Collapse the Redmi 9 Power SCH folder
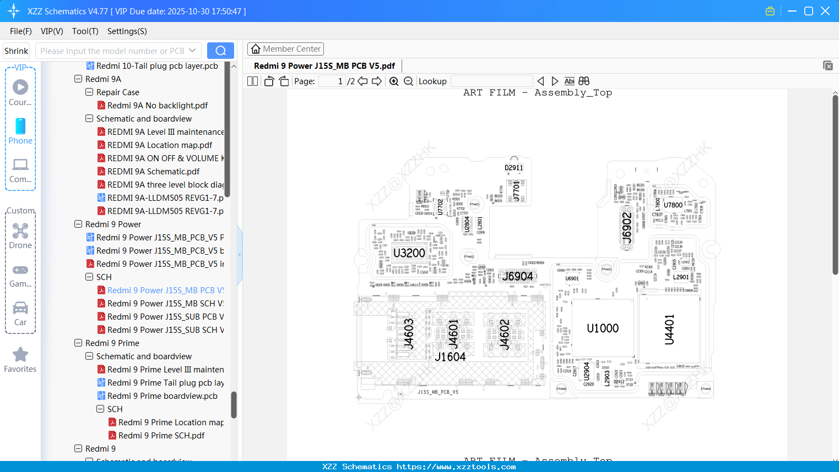The width and height of the screenshot is (839, 472). [x=89, y=277]
